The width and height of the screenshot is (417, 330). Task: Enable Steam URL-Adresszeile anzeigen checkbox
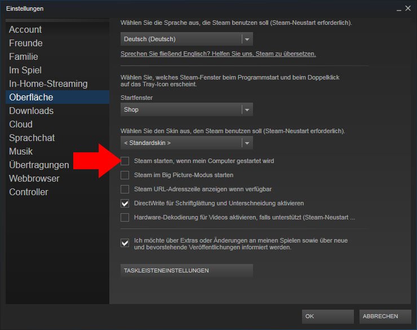pos(125,189)
